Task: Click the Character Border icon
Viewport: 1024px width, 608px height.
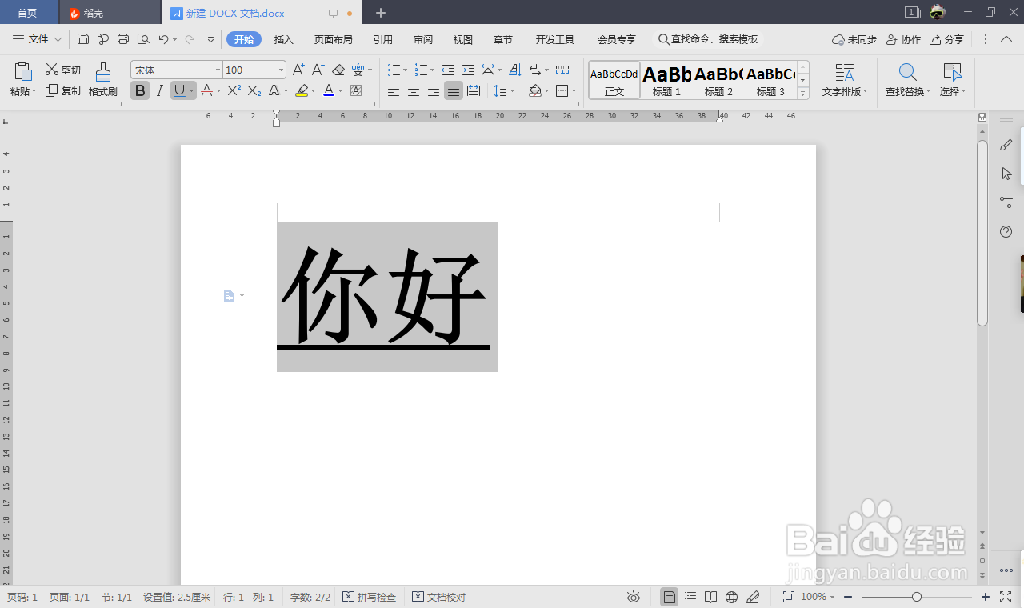Action: pyautogui.click(x=356, y=90)
